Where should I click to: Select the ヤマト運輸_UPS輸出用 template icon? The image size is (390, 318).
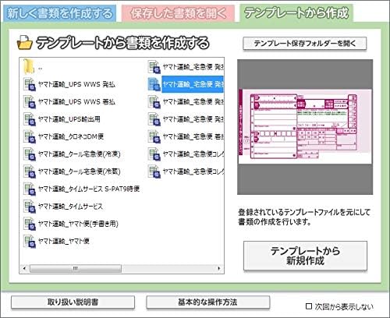29,119
